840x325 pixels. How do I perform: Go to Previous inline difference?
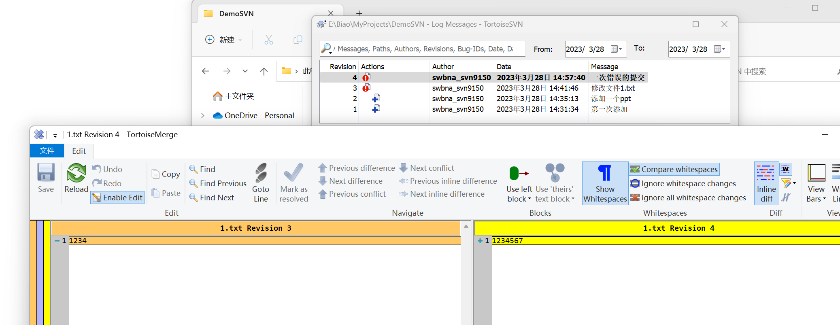[448, 181]
